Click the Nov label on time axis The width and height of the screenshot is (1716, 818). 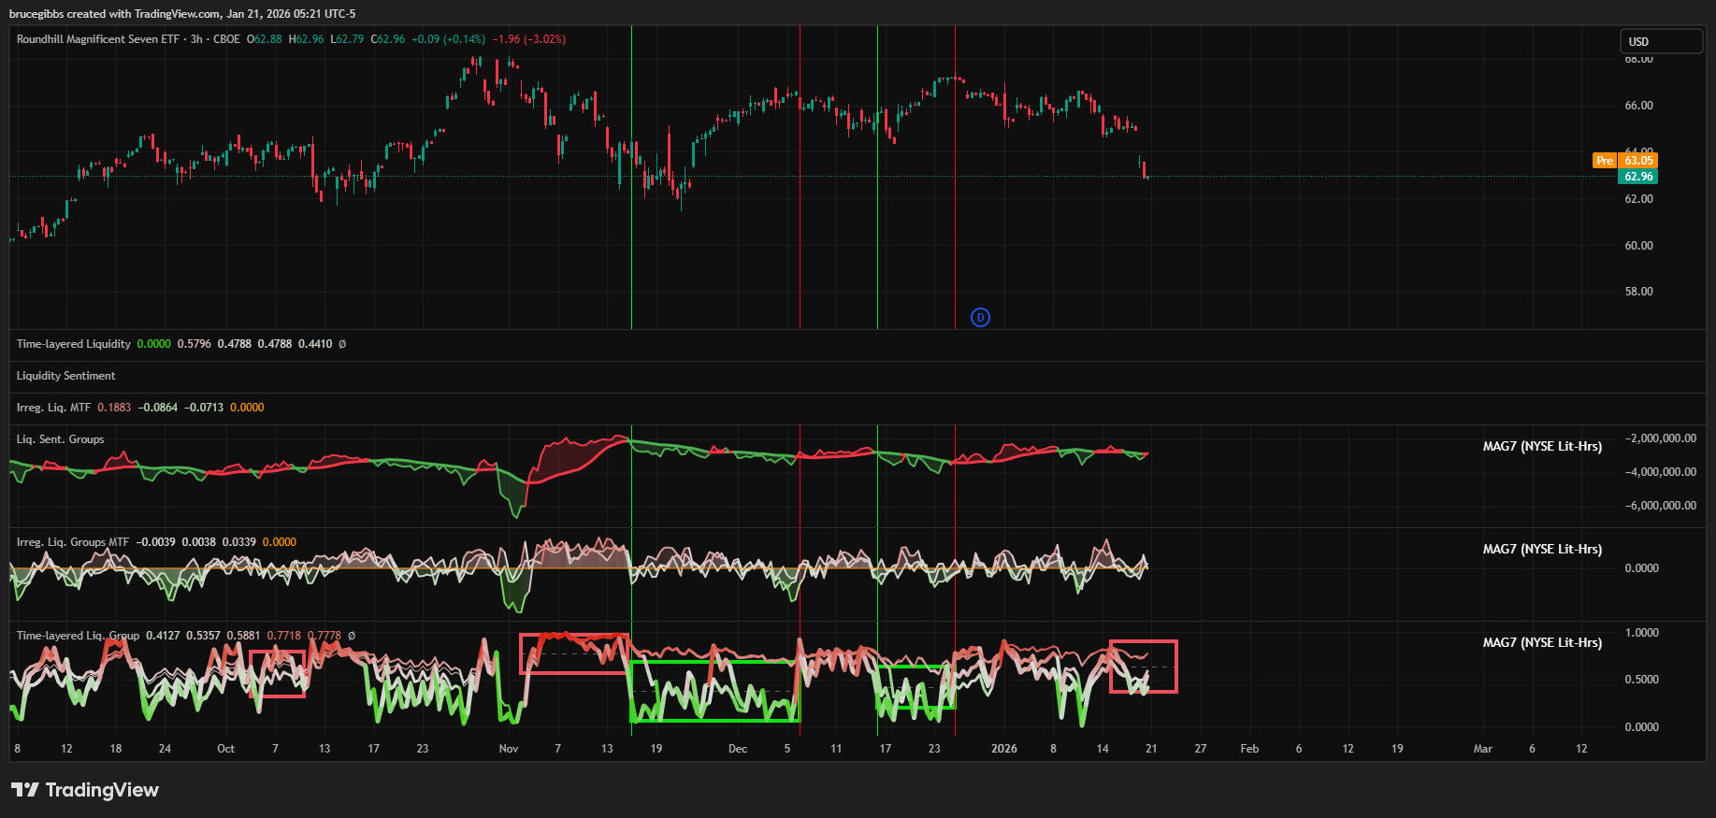[509, 749]
